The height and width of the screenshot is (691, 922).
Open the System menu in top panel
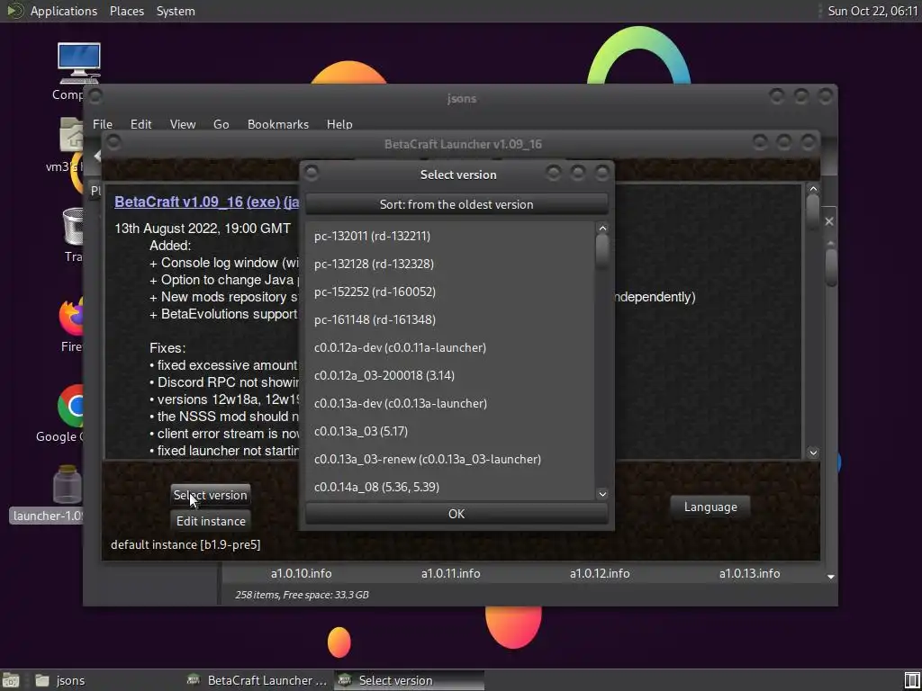[x=176, y=11]
